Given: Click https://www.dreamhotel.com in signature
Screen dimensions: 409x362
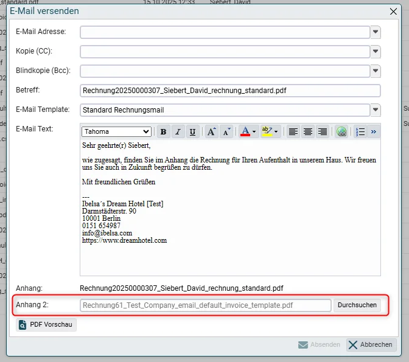Looking at the screenshot, I should (x=124, y=240).
